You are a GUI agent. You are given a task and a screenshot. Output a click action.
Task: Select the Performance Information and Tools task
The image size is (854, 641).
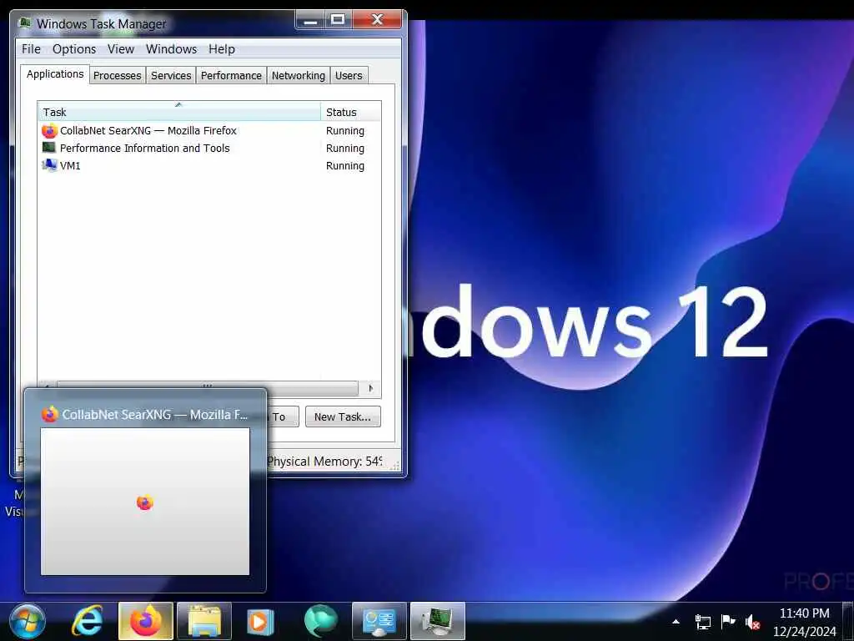[209, 149]
